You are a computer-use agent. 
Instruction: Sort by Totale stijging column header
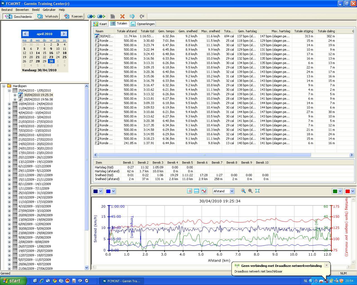pos(303,31)
